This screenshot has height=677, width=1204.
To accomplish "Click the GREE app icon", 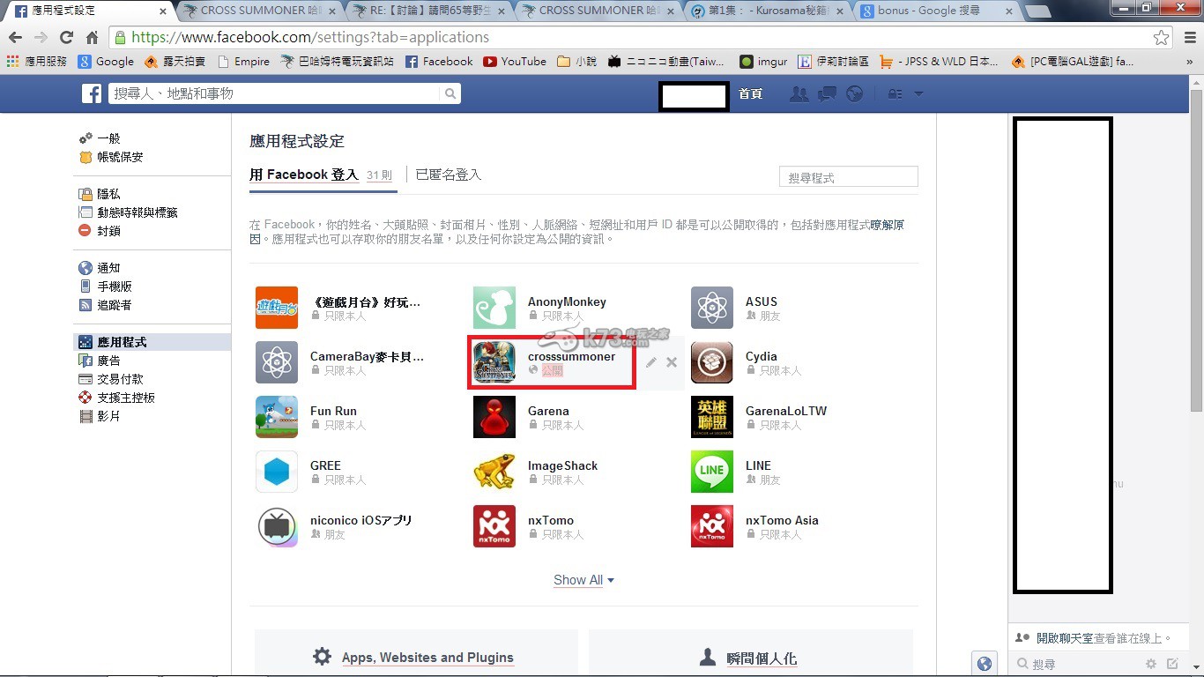I will pos(276,472).
